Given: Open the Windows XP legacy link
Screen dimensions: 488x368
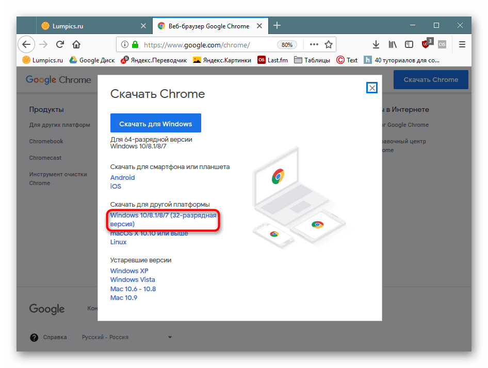Looking at the screenshot, I should coord(129,271).
